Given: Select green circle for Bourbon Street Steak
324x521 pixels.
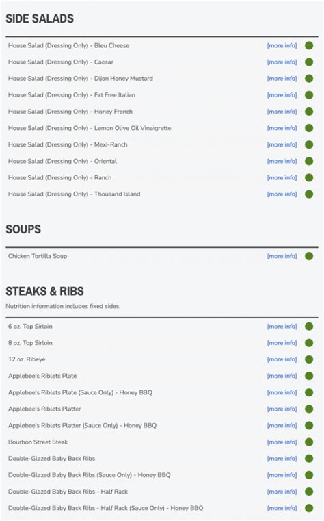Looking at the screenshot, I should (309, 442).
